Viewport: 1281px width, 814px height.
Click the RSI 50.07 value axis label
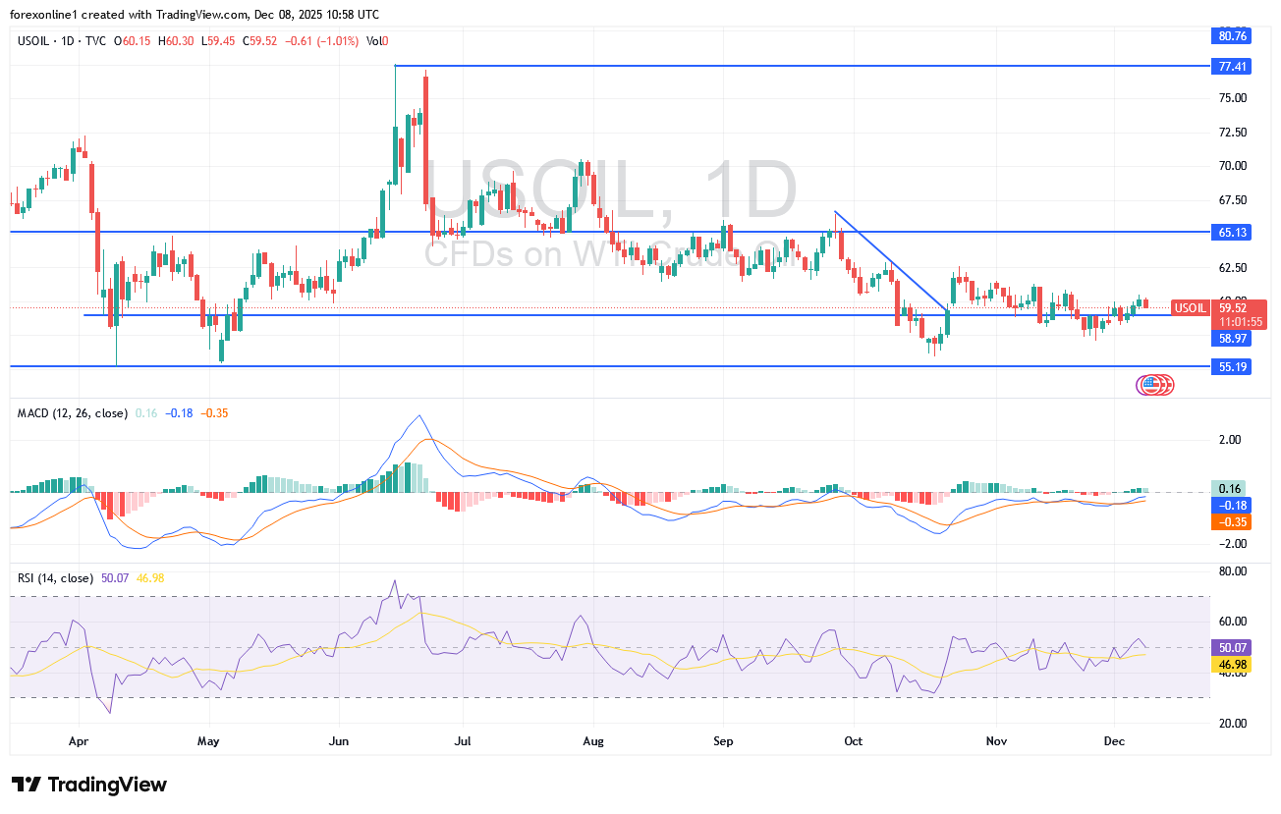point(1232,649)
